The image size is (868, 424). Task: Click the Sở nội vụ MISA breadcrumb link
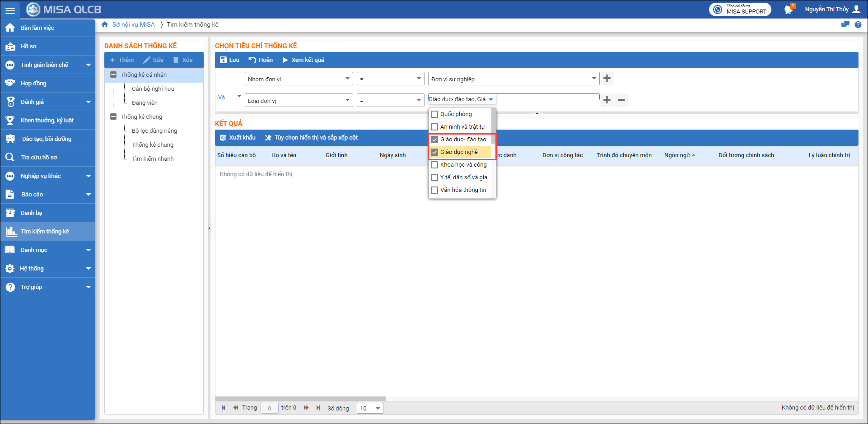tap(133, 25)
